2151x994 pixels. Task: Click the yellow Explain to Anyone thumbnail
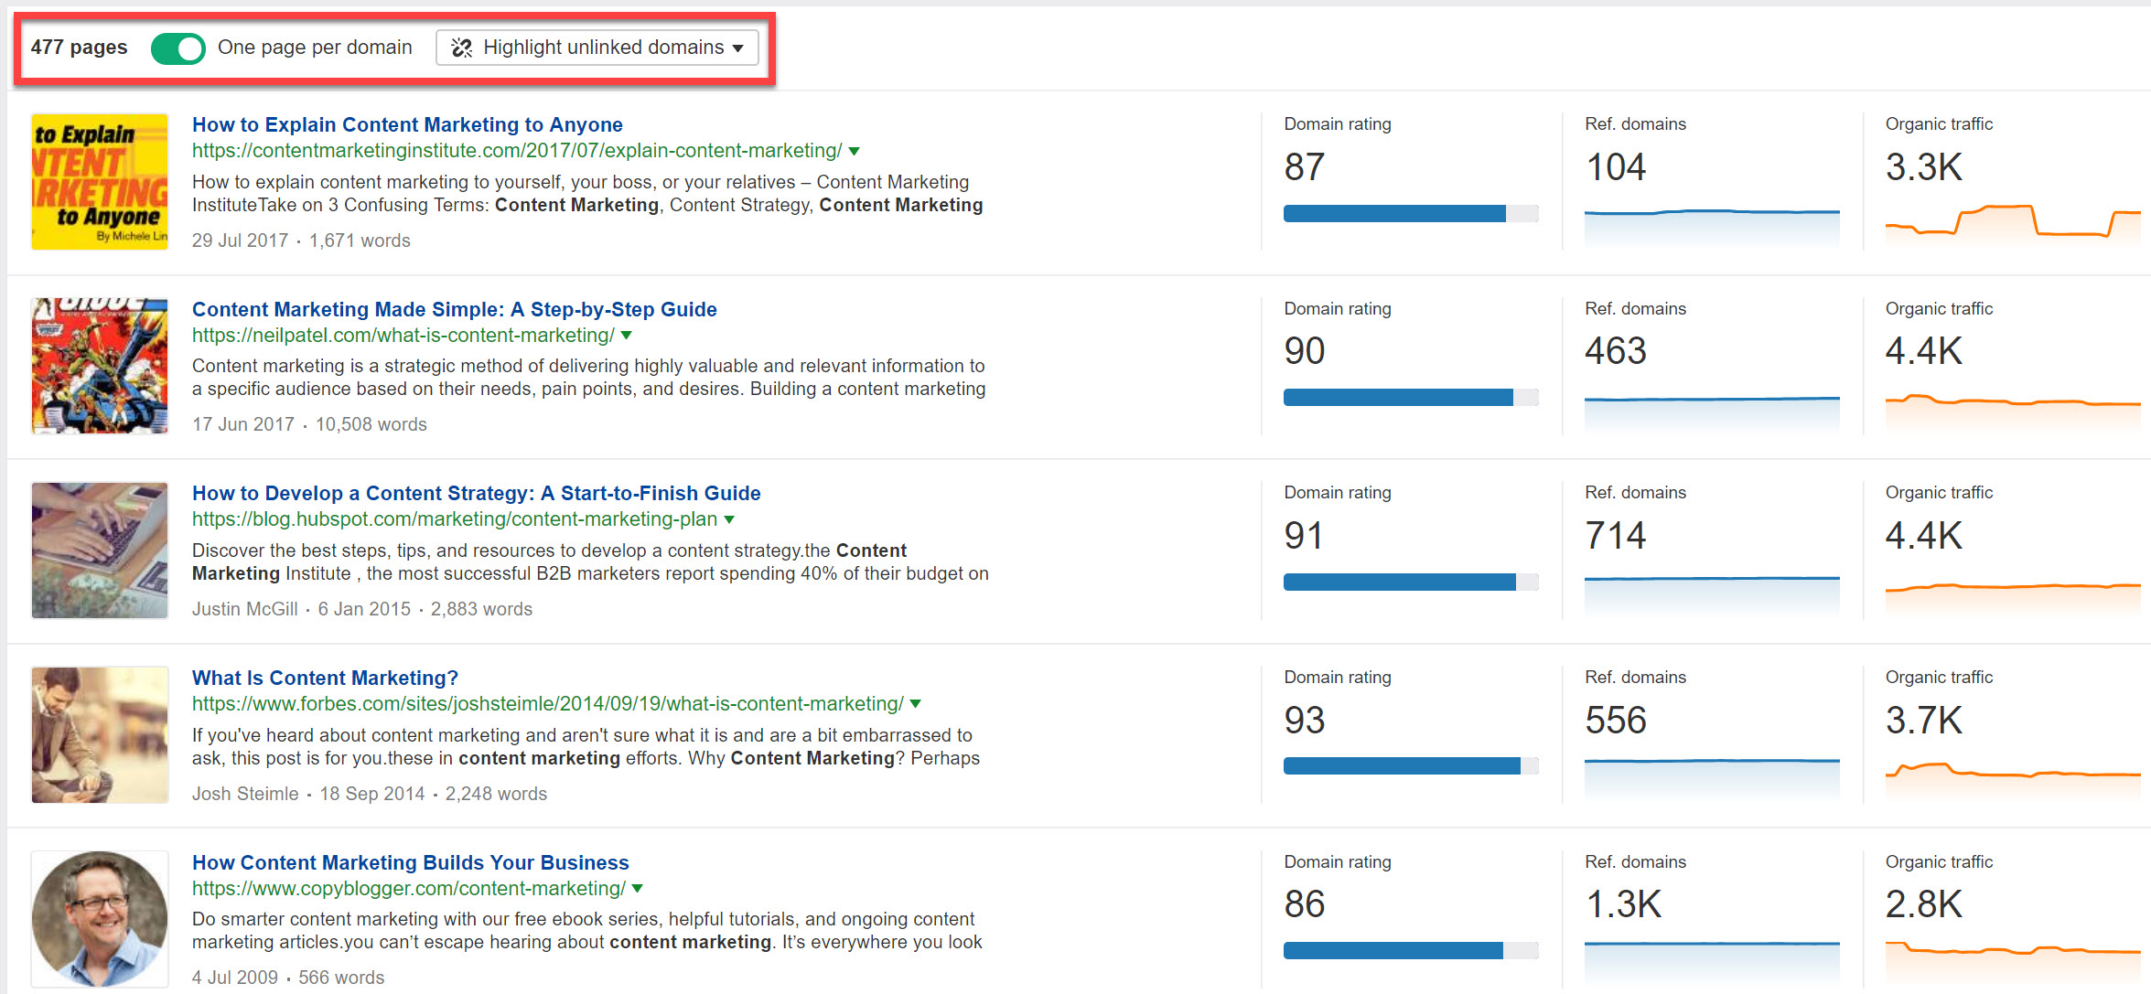click(100, 182)
